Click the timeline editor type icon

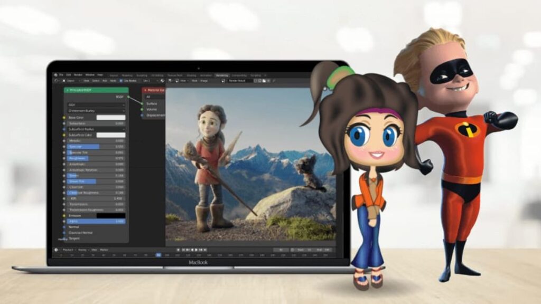(57, 250)
